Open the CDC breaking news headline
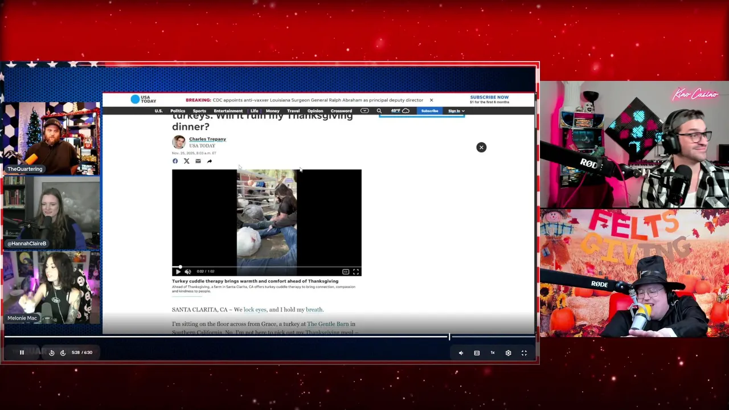This screenshot has width=729, height=410. pos(318,100)
